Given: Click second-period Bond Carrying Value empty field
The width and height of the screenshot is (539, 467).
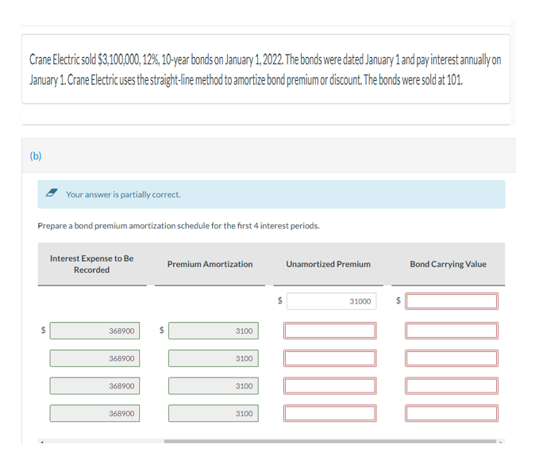Looking at the screenshot, I should (452, 358).
